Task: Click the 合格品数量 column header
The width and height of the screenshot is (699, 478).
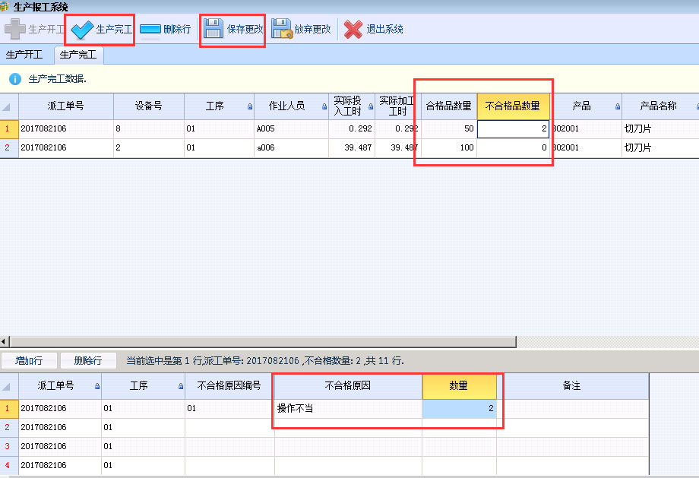Action: pyautogui.click(x=448, y=106)
